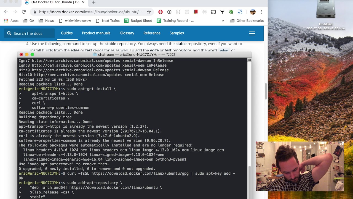
Task: Switch to the Glossary tab
Action: point(127,33)
